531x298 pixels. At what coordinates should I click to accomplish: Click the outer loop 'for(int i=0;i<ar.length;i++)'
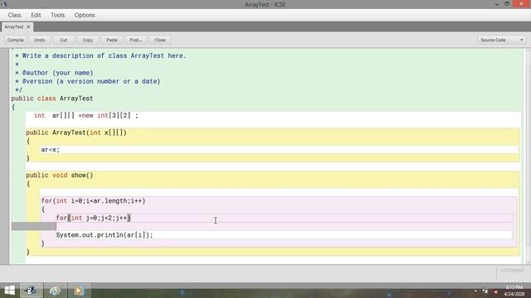[x=94, y=201]
